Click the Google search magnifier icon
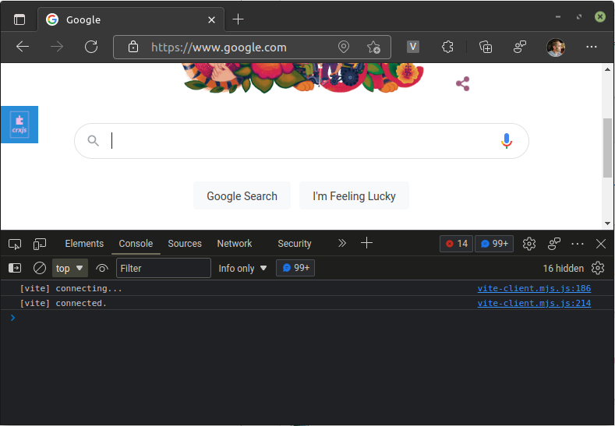This screenshot has width=615, height=426. tap(93, 140)
